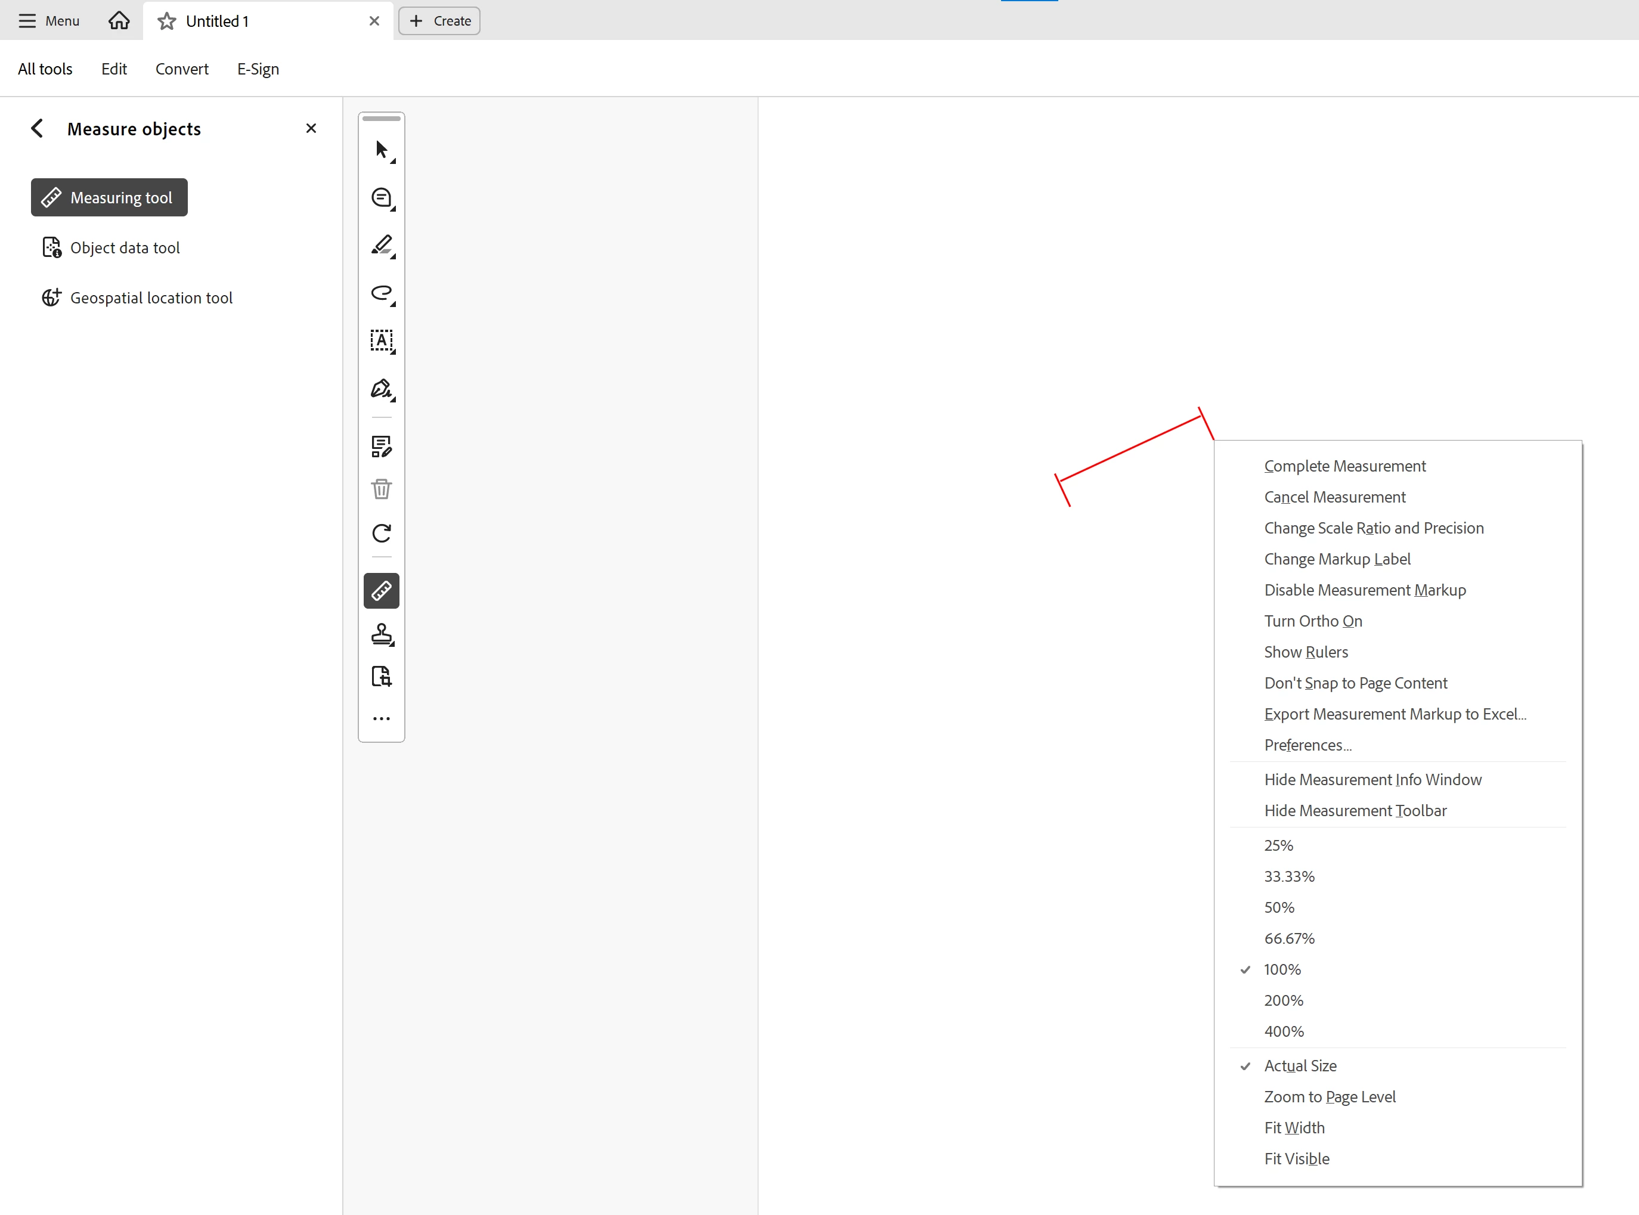Go back from Measure objects panel
The height and width of the screenshot is (1215, 1639).
tap(38, 129)
